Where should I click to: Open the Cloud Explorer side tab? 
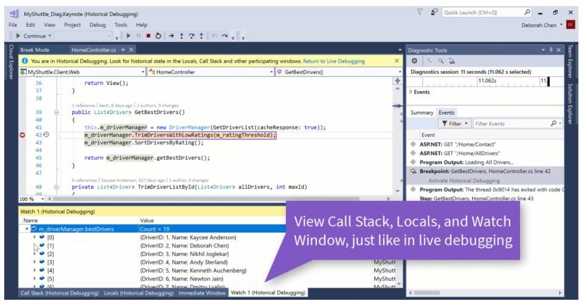click(x=11, y=62)
